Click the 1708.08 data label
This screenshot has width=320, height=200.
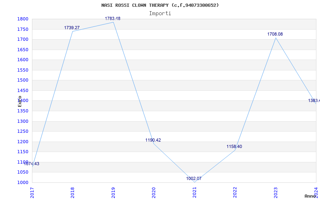[275, 34]
